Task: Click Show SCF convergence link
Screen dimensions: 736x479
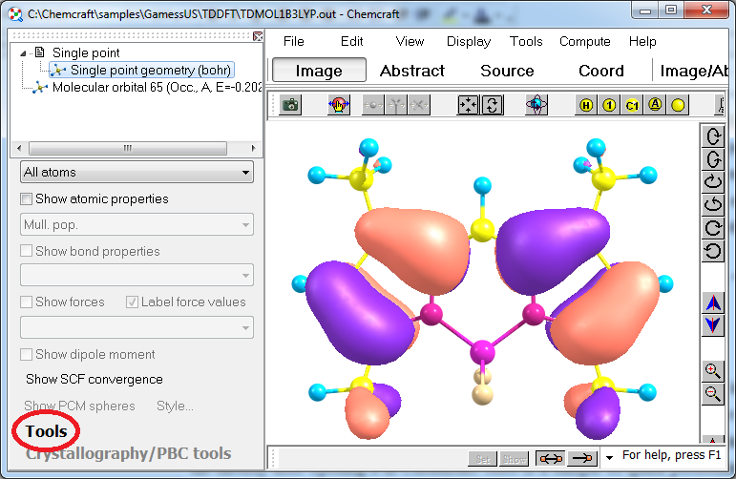Action: coord(94,380)
